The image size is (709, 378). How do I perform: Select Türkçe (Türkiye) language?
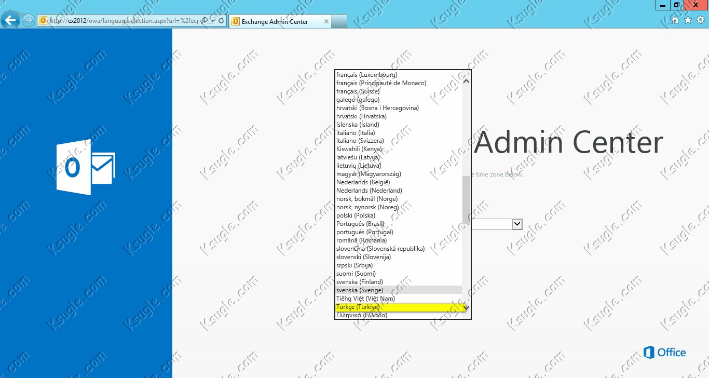pos(399,307)
